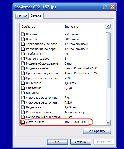Click the page icon beside Светосила

coord(23,88)
